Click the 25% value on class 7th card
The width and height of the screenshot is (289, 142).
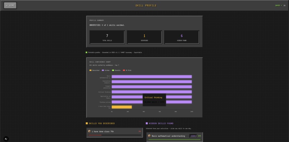[x=140, y=132]
